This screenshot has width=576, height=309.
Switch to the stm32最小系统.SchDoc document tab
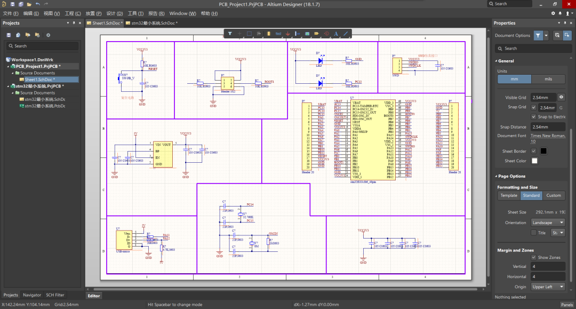[151, 23]
